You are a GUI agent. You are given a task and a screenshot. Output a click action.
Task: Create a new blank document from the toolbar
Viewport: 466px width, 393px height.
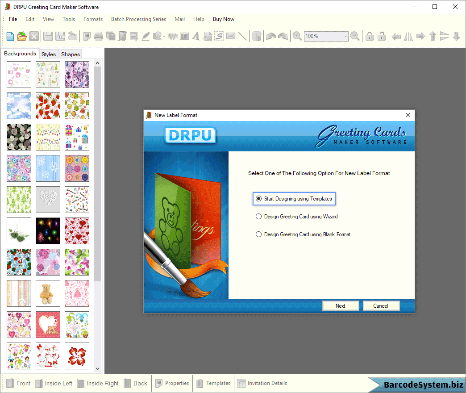(10, 36)
